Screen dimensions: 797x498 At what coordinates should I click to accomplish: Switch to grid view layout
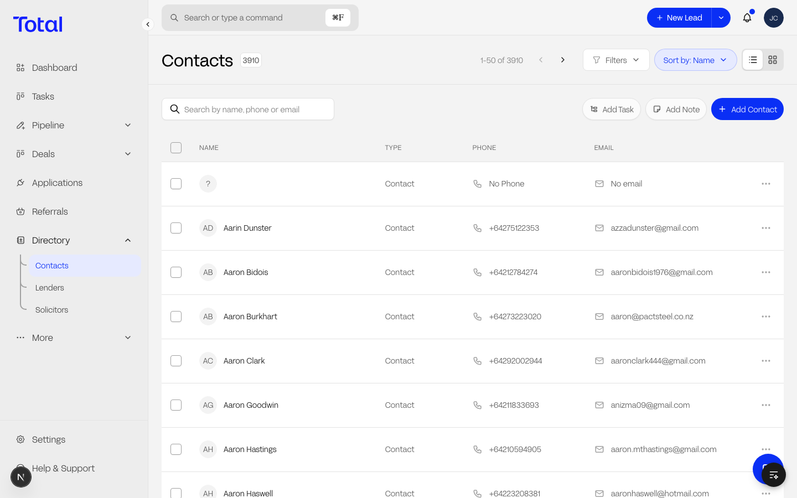click(x=773, y=60)
